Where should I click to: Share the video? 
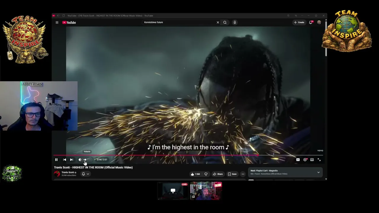pyautogui.click(x=218, y=174)
